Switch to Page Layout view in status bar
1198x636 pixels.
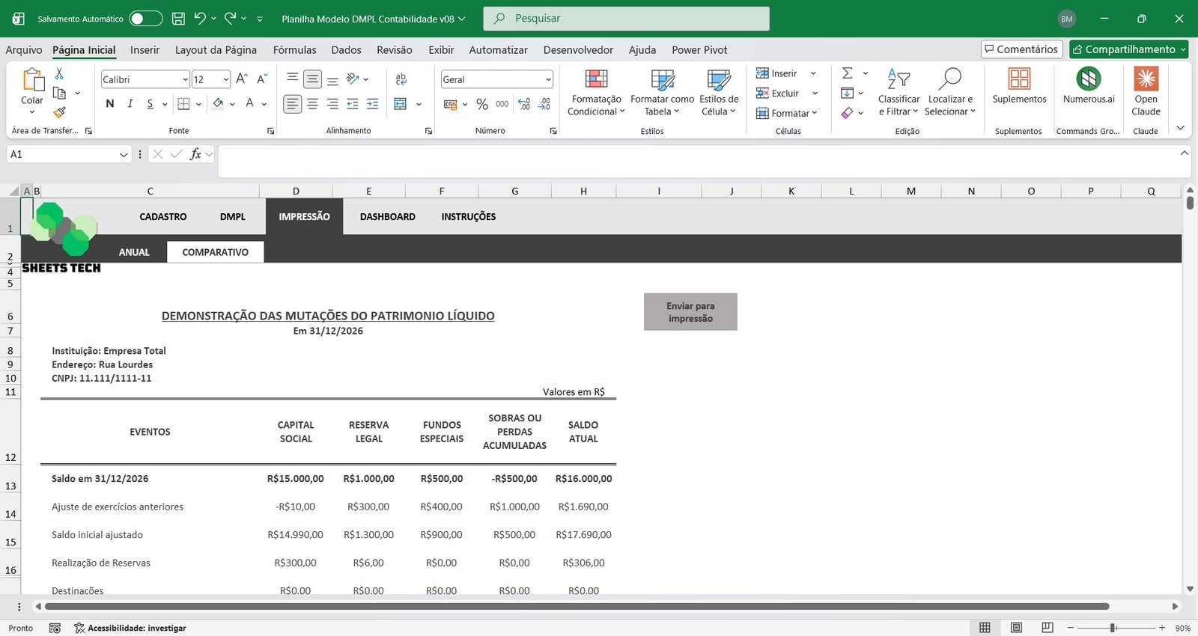click(x=1016, y=628)
